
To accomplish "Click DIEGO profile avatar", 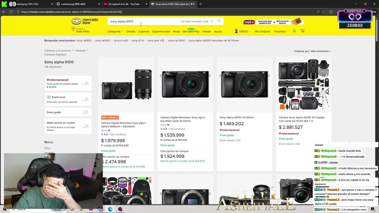I will [236, 31].
